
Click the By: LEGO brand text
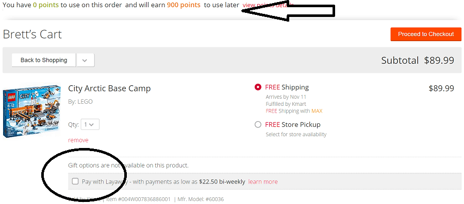(80, 102)
